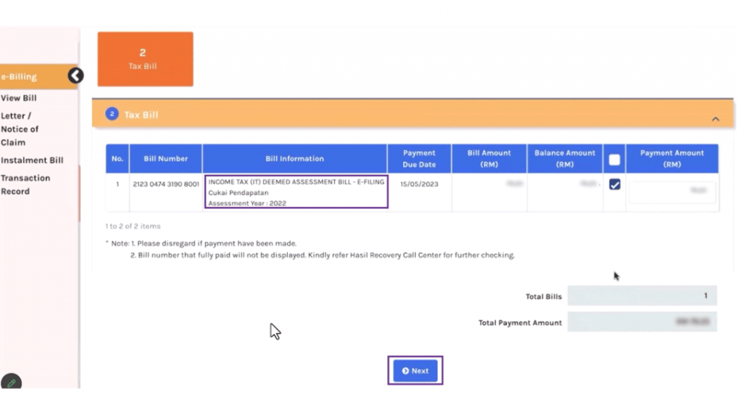Click the '1 to 2 of 2 items' text
Image resolution: width=737 pixels, height=415 pixels.
[x=133, y=227]
